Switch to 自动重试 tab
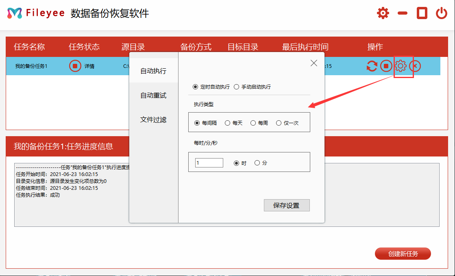 coord(153,96)
